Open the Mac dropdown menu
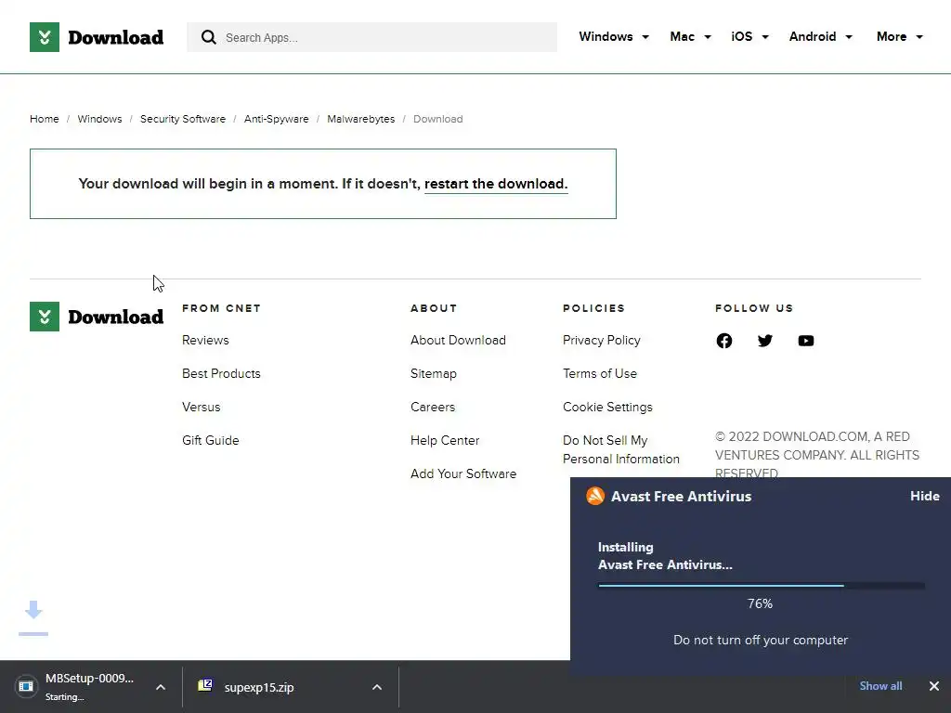This screenshot has height=713, width=951. 690,36
